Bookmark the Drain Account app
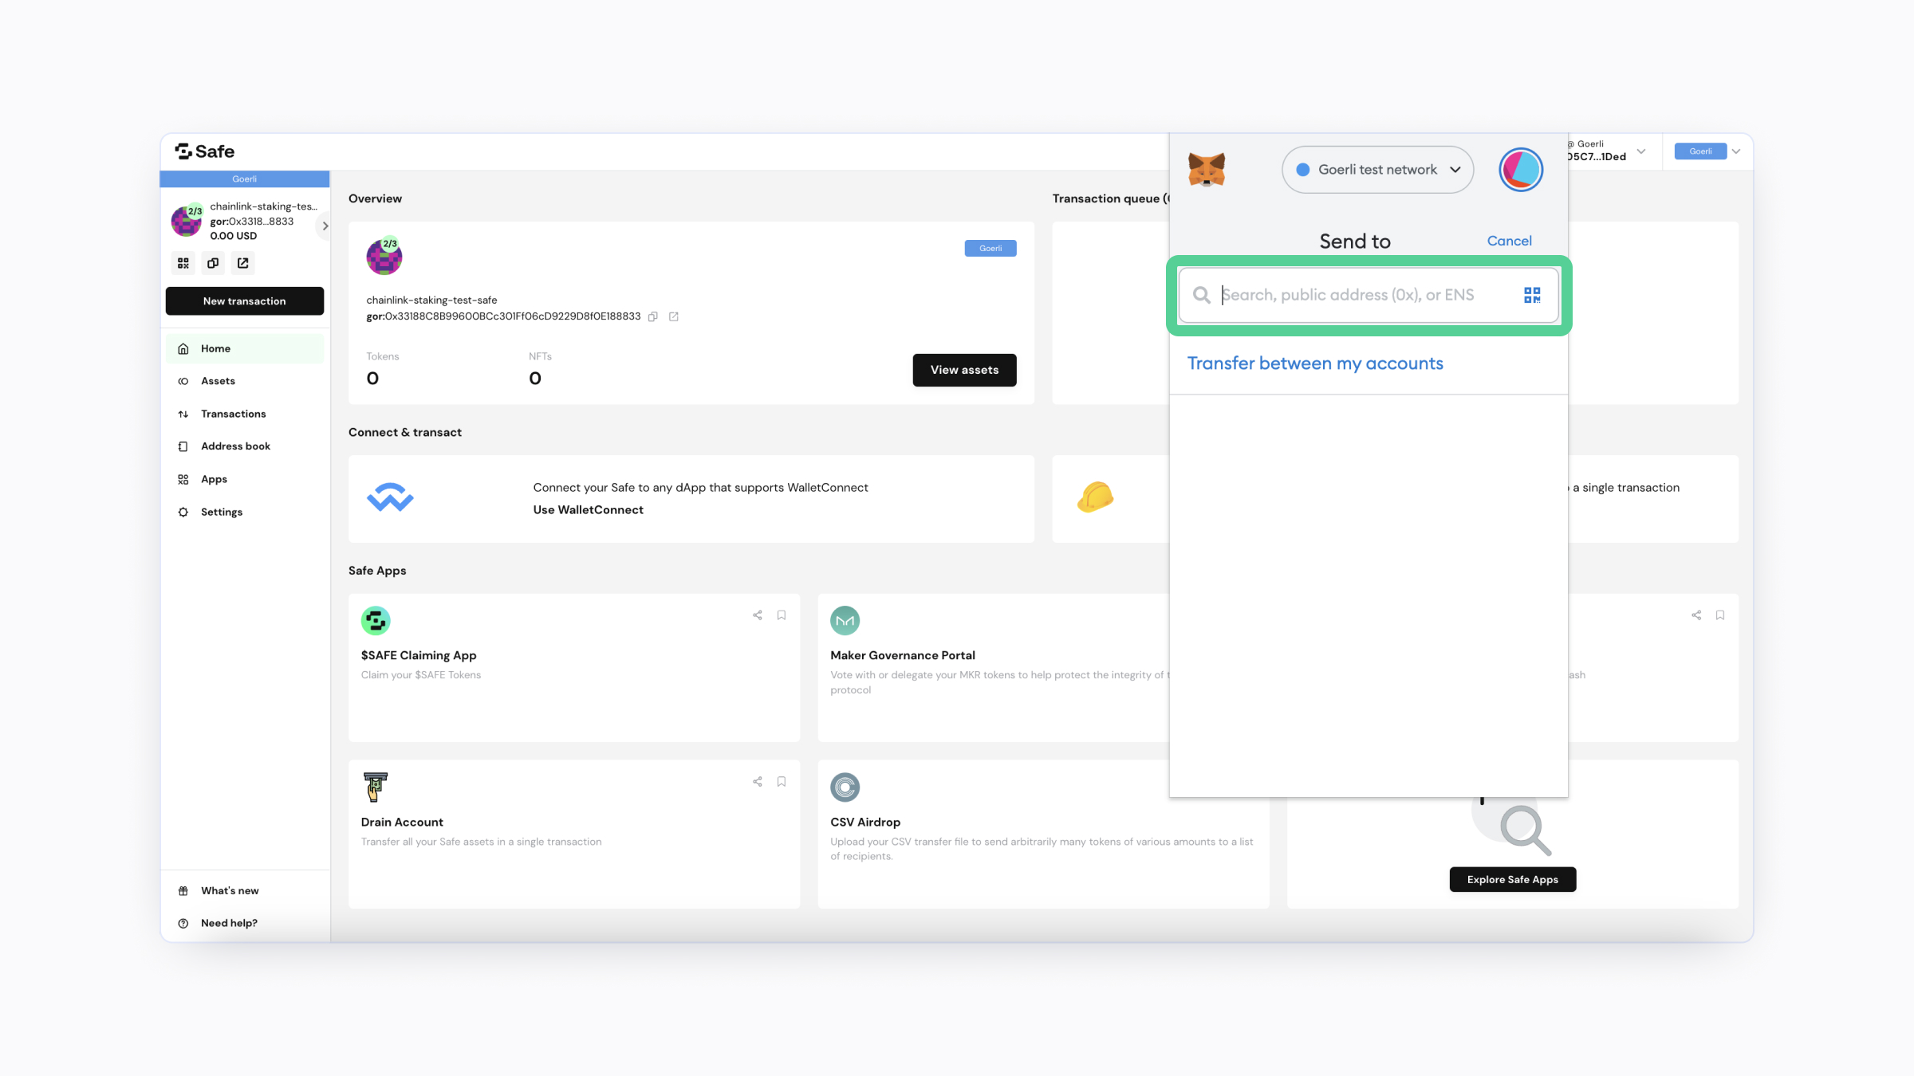This screenshot has width=1914, height=1076. coord(782,782)
